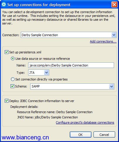Open Configure project's database connections link
The height and width of the screenshot is (142, 119).
point(85,122)
